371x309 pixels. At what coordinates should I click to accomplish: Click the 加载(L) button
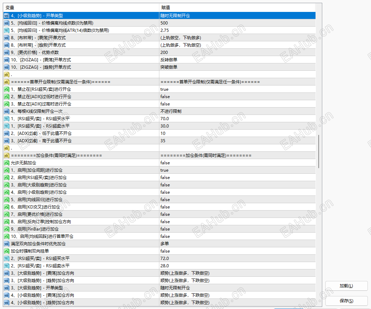pos(346,286)
